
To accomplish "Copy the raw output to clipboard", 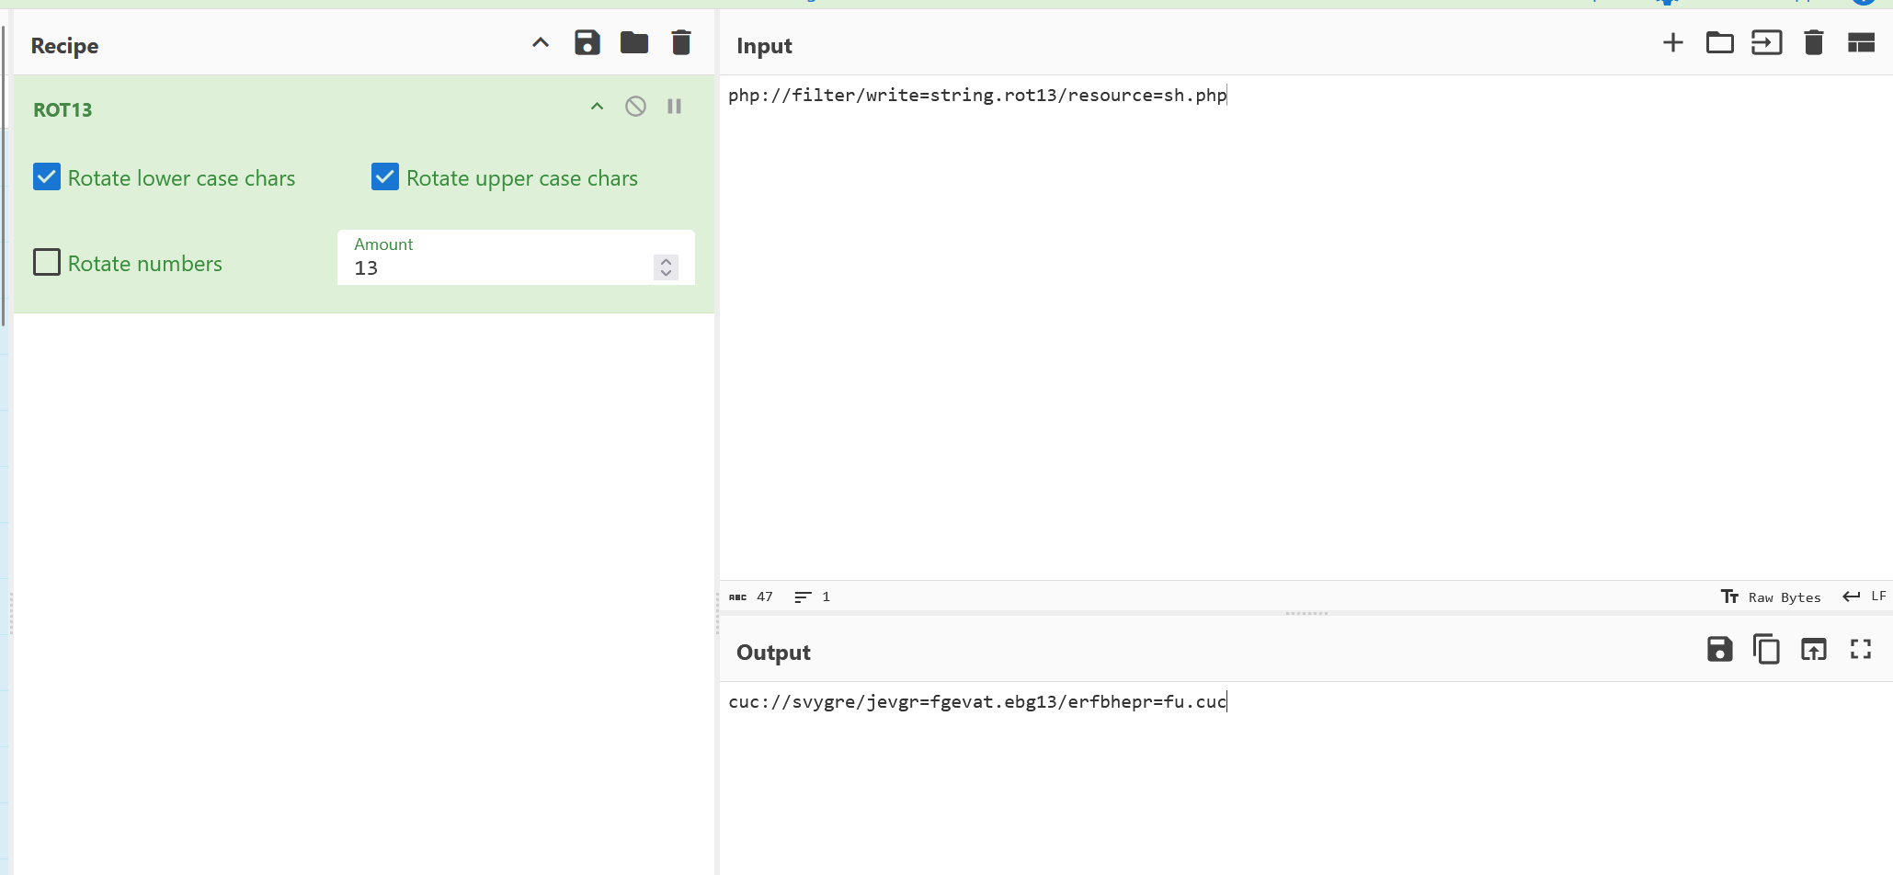I will click(x=1766, y=650).
